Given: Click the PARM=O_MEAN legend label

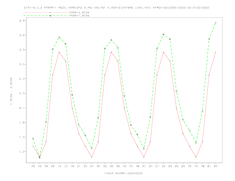Looking at the screenshot, I should click(x=79, y=12).
